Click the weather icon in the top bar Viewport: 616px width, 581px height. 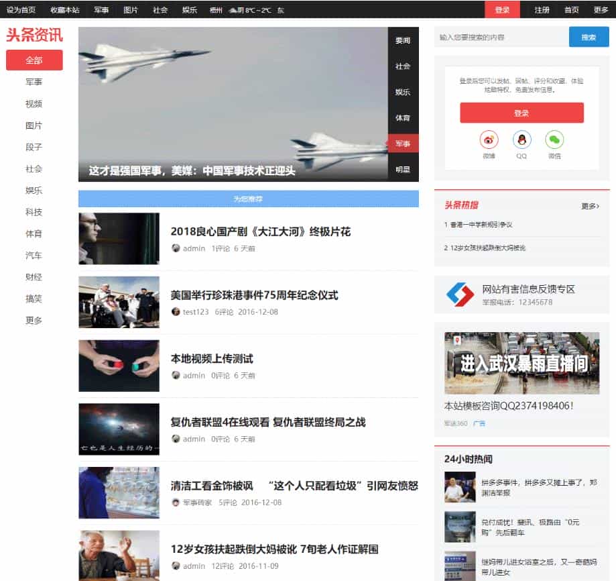(x=233, y=10)
